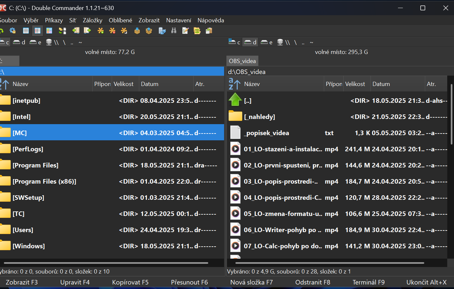This screenshot has height=289, width=454.
Task: Click Upravit F4 button
Action: tap(75, 282)
